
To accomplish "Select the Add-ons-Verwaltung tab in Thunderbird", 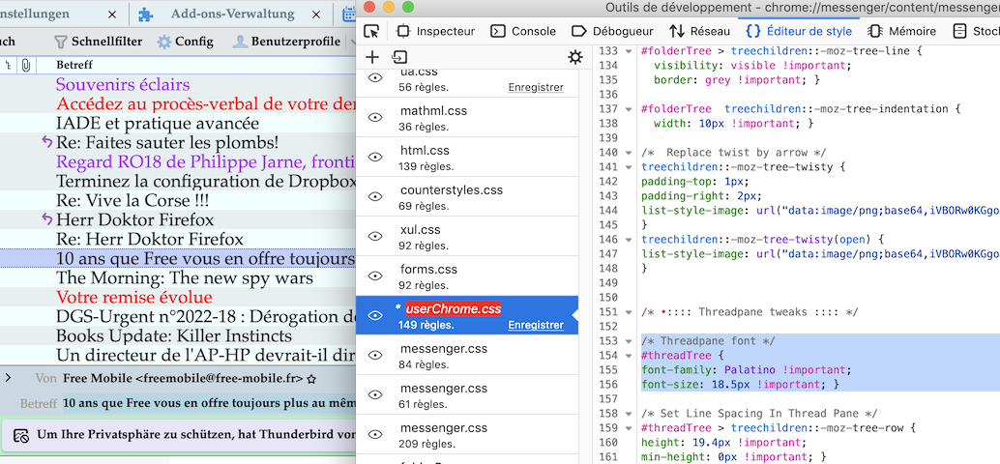I will click(232, 14).
